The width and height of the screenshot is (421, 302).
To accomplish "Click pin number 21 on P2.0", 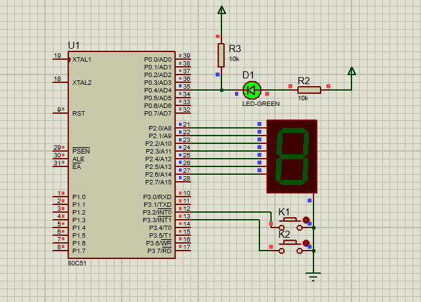I will [187, 125].
